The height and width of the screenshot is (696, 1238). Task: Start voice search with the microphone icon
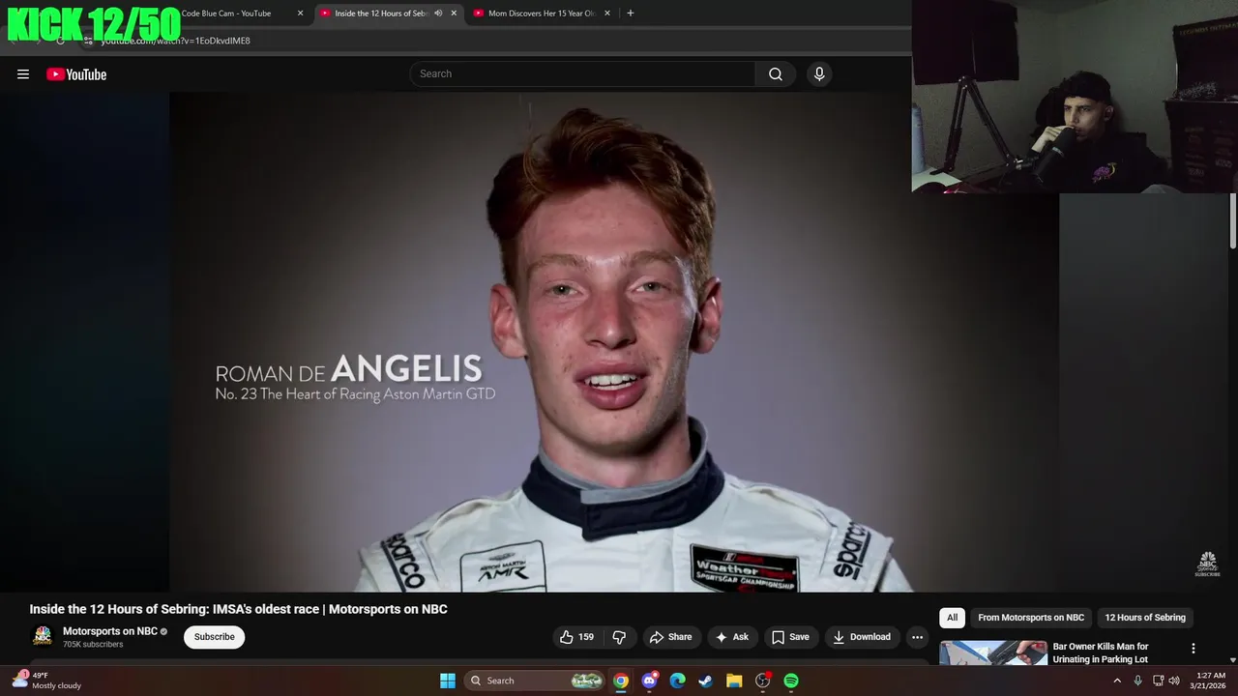pyautogui.click(x=819, y=74)
